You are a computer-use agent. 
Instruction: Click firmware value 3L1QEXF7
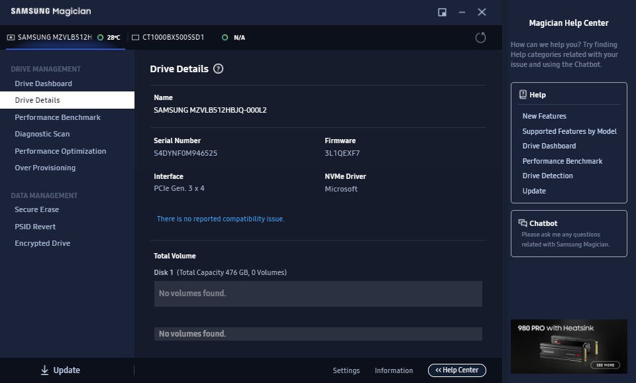(x=342, y=153)
